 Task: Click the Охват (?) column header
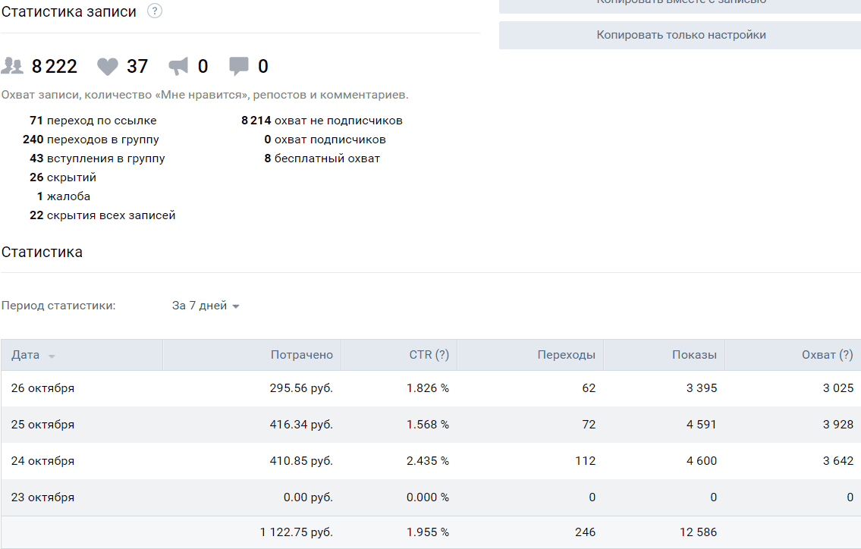[x=827, y=355]
